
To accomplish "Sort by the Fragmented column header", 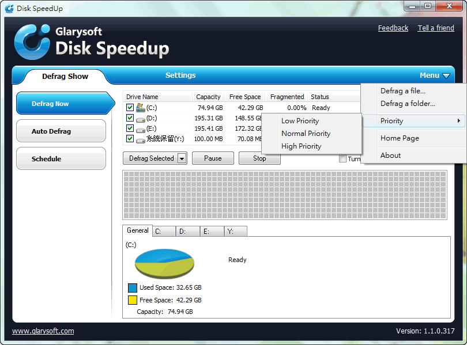I will 287,97.
